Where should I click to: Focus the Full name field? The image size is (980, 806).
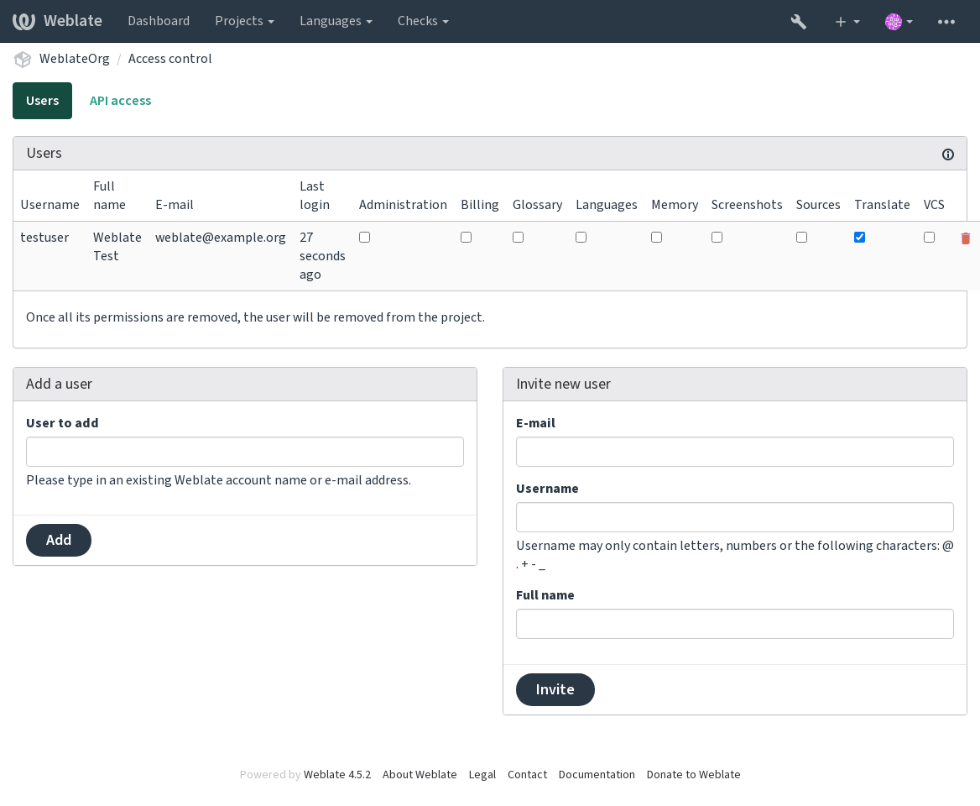pos(735,624)
